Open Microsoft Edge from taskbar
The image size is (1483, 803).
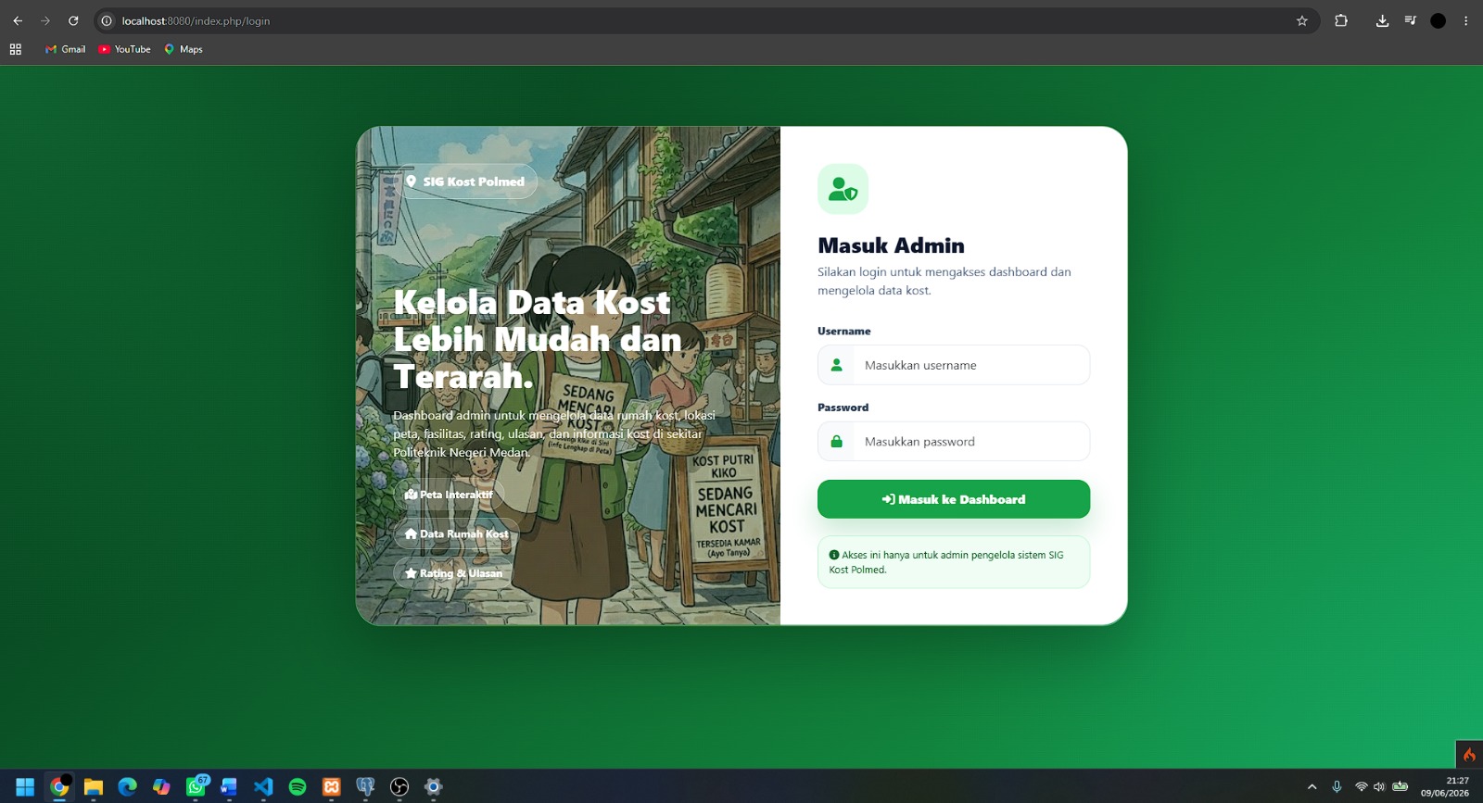tap(127, 786)
